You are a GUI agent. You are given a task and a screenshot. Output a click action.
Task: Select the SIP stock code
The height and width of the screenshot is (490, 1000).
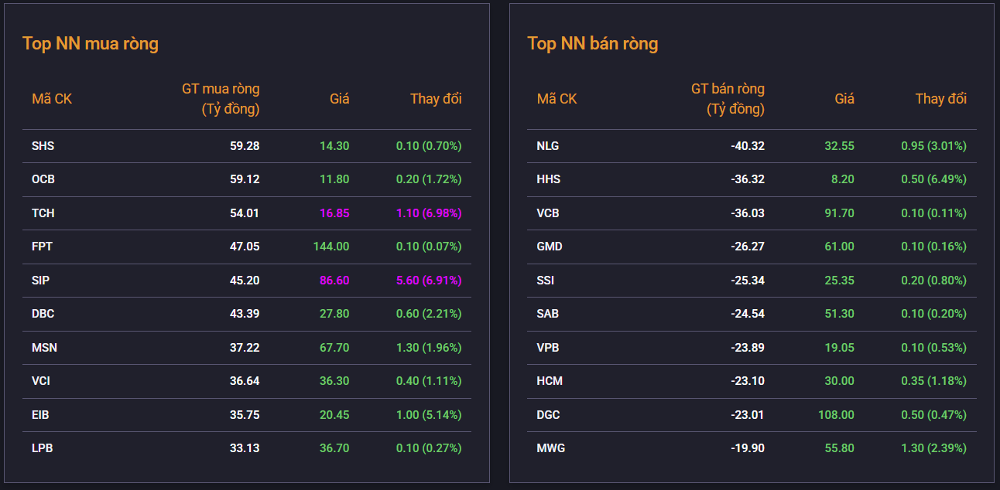[40, 280]
